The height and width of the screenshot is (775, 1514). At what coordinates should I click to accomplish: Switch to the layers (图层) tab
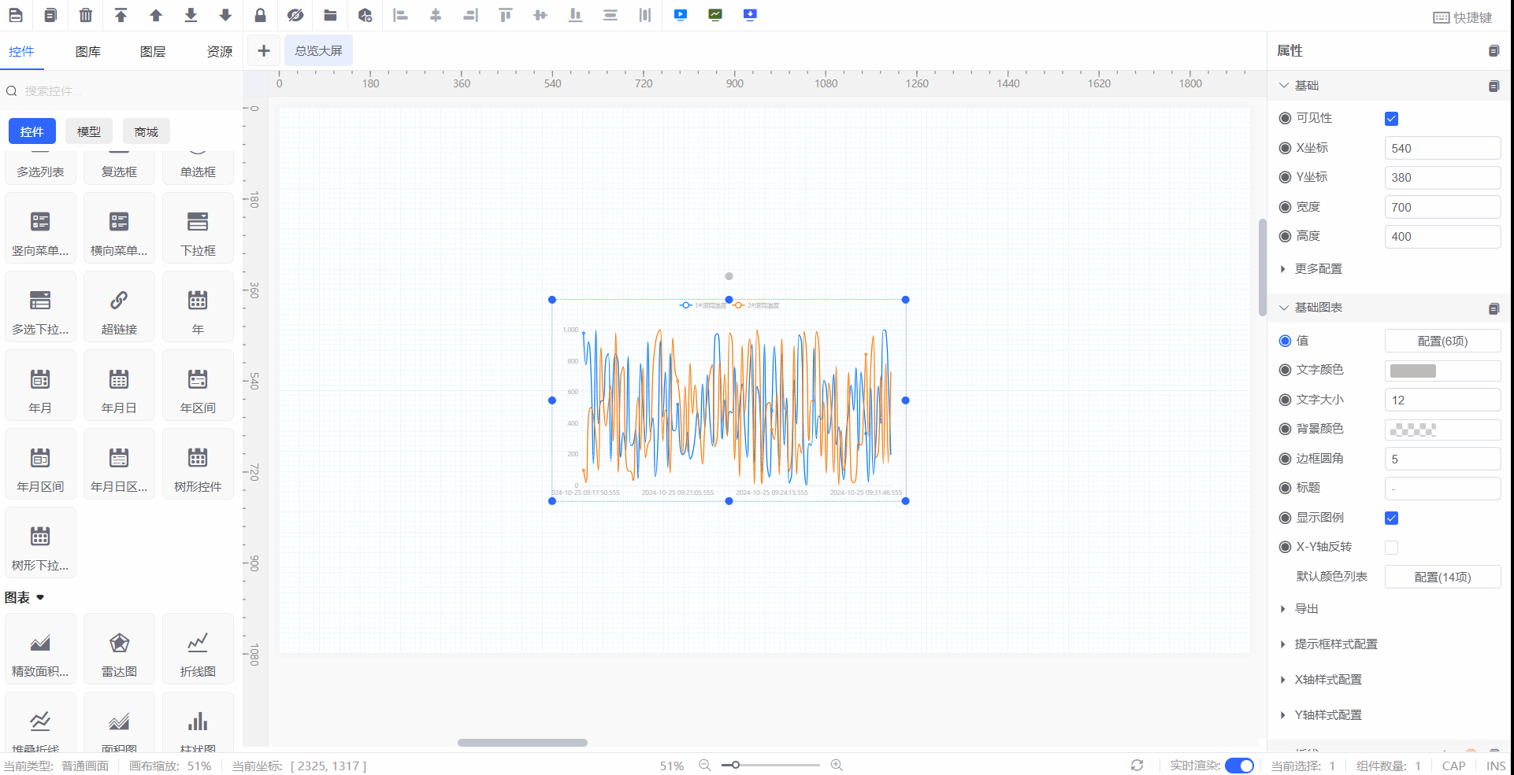click(153, 52)
